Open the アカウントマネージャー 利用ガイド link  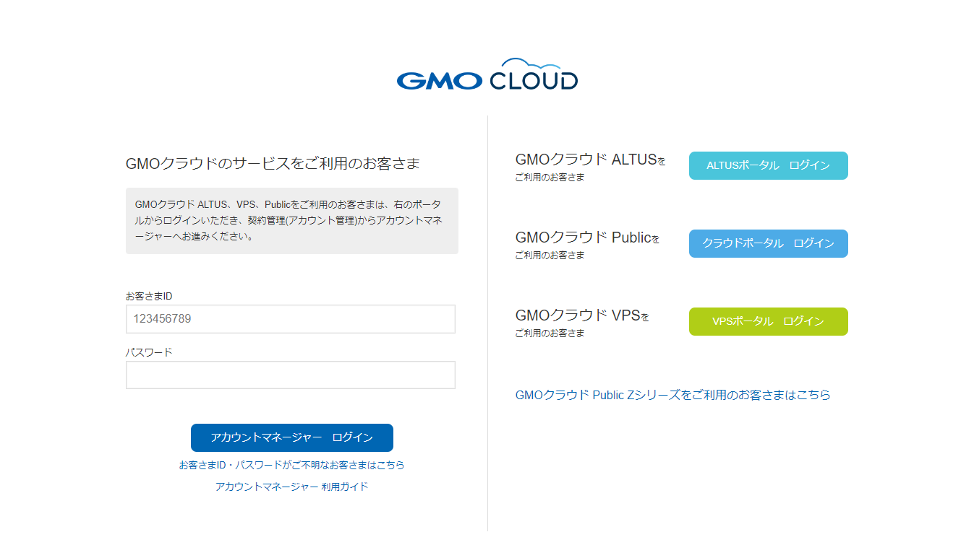[x=292, y=487]
